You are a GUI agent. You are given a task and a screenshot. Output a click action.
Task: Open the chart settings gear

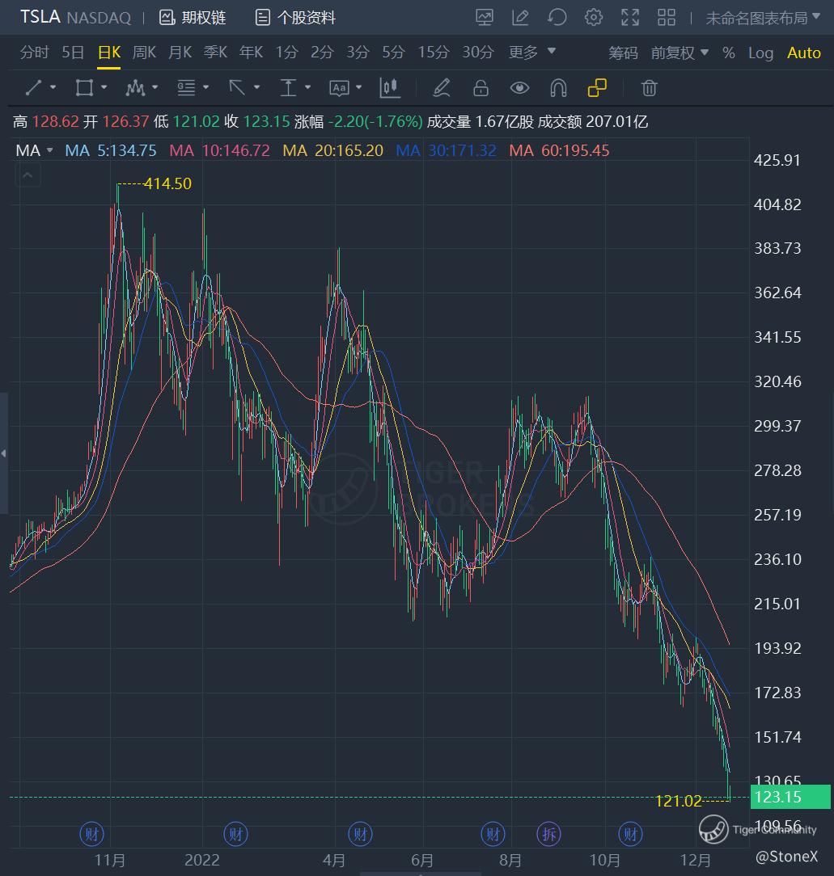click(x=594, y=17)
